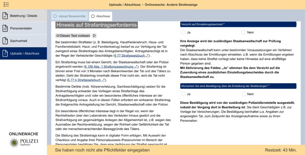Click the Polizei Sachsen star logo

[14, 143]
